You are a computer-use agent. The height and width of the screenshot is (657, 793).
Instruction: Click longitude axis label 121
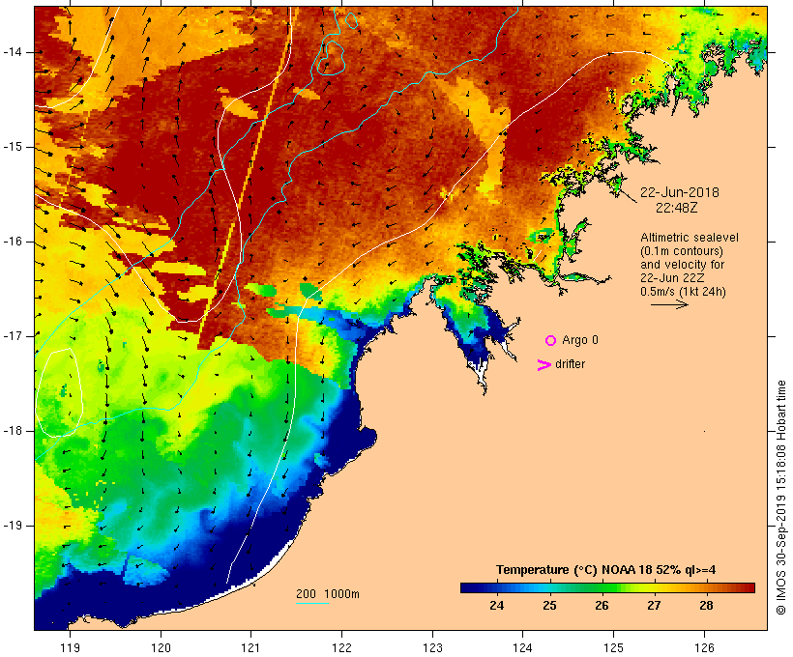tap(250, 647)
